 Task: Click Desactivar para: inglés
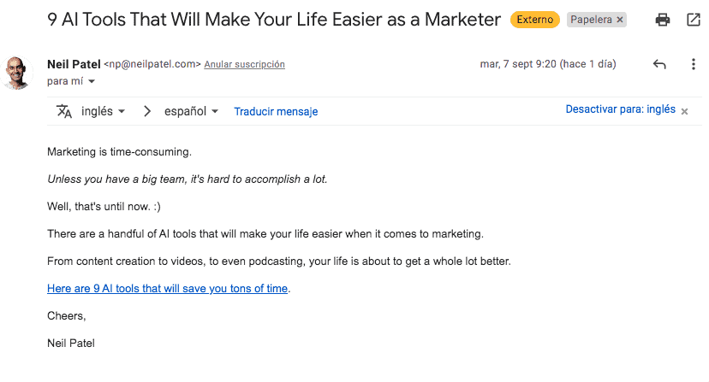(x=620, y=109)
